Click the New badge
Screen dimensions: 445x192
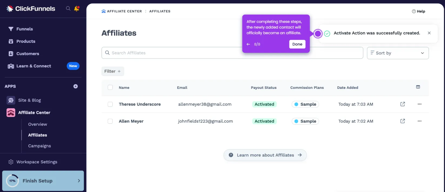pos(73,66)
